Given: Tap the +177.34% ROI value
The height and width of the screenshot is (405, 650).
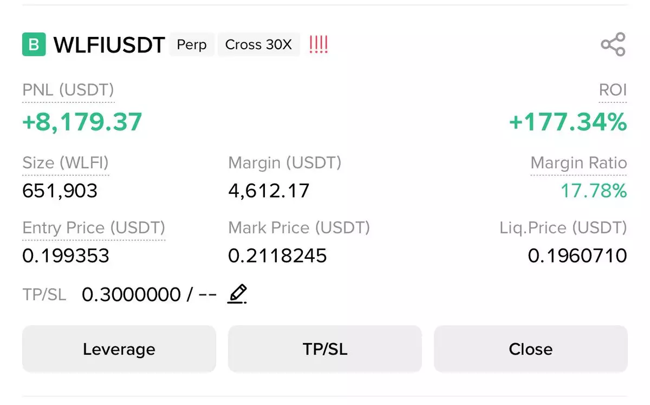Looking at the screenshot, I should pos(568,122).
